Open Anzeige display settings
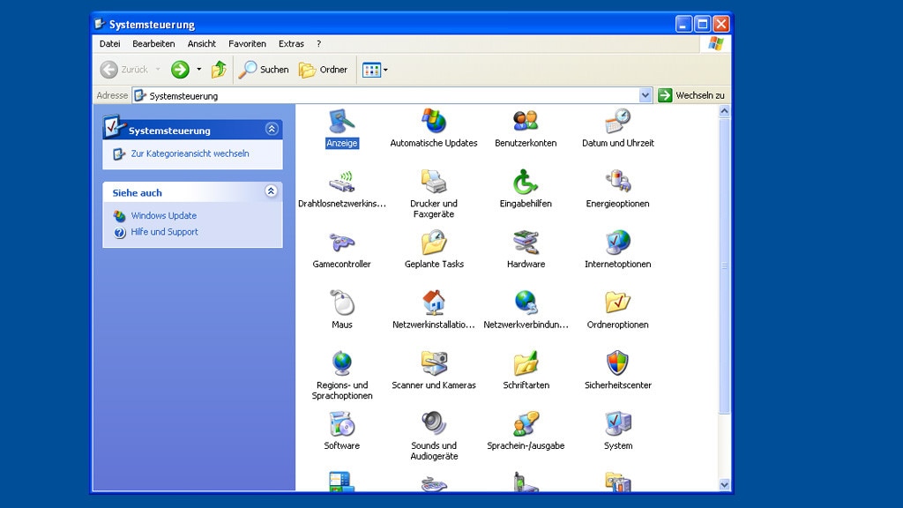This screenshot has width=903, height=508. pyautogui.click(x=341, y=123)
